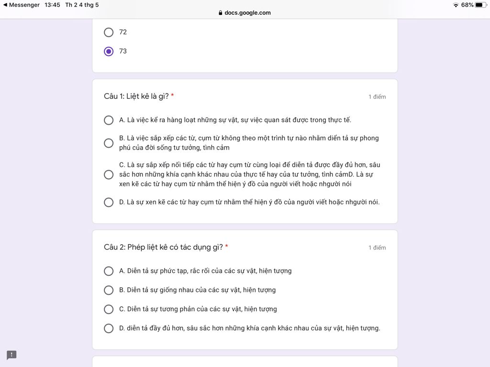
Task: Pick option C in Câu 2
Action: pos(109,309)
